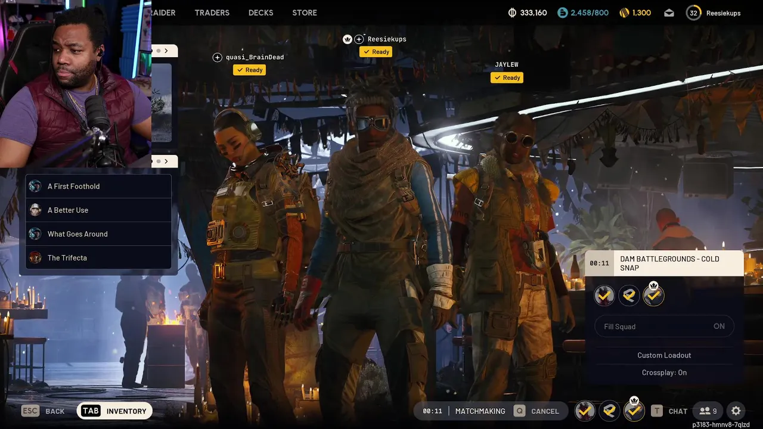Open the DECKS tab
The width and height of the screenshot is (763, 429).
260,13
